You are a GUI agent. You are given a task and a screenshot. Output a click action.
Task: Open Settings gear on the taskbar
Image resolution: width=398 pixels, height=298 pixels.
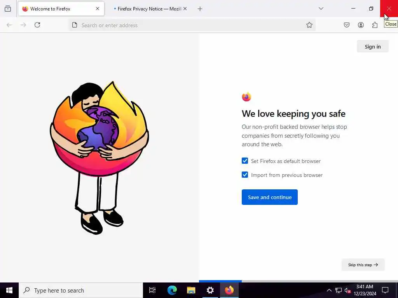(x=210, y=290)
